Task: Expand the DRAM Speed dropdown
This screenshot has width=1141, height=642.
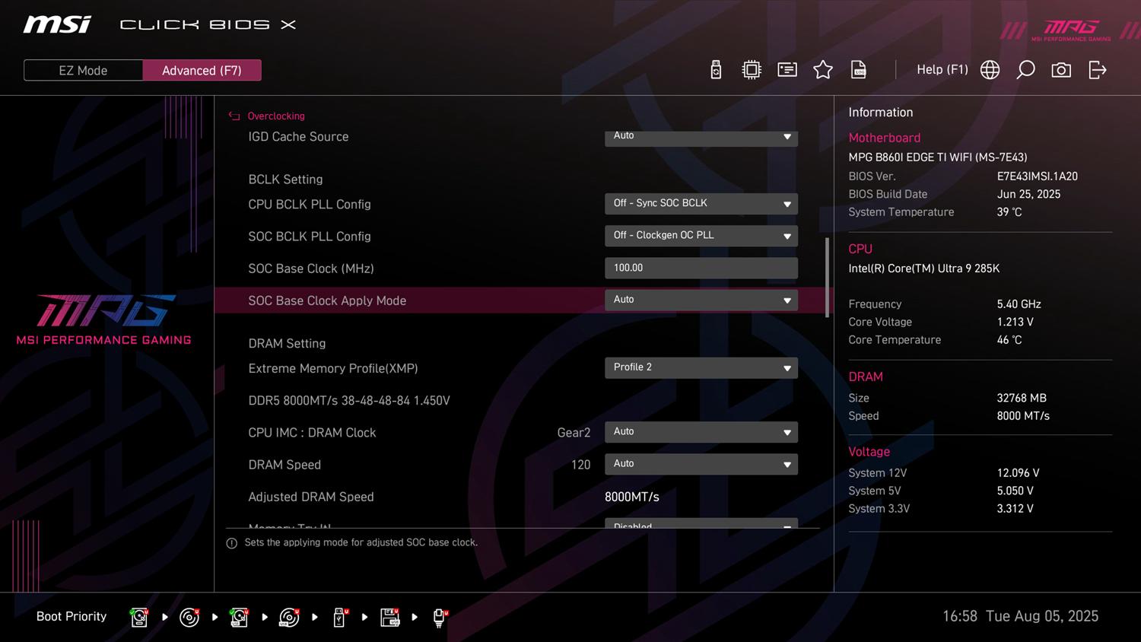Action: coord(701,464)
